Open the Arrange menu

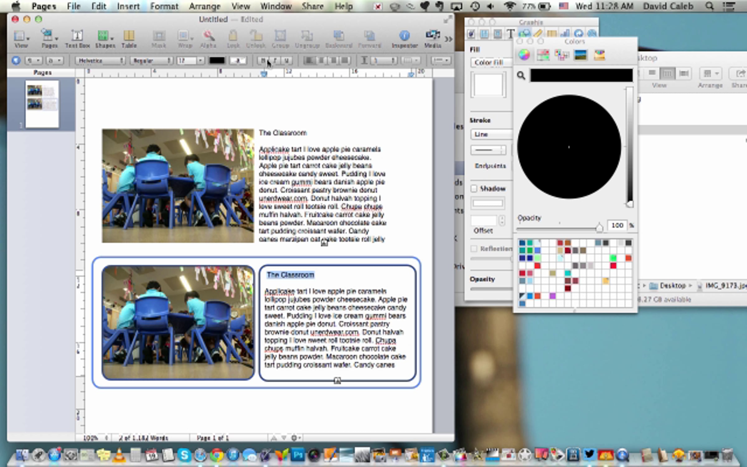(204, 6)
